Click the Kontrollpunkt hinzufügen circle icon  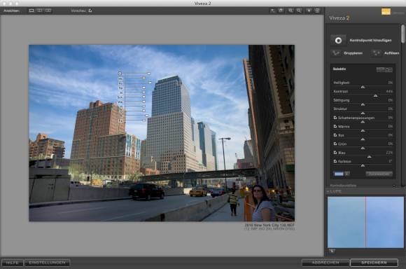(x=338, y=40)
